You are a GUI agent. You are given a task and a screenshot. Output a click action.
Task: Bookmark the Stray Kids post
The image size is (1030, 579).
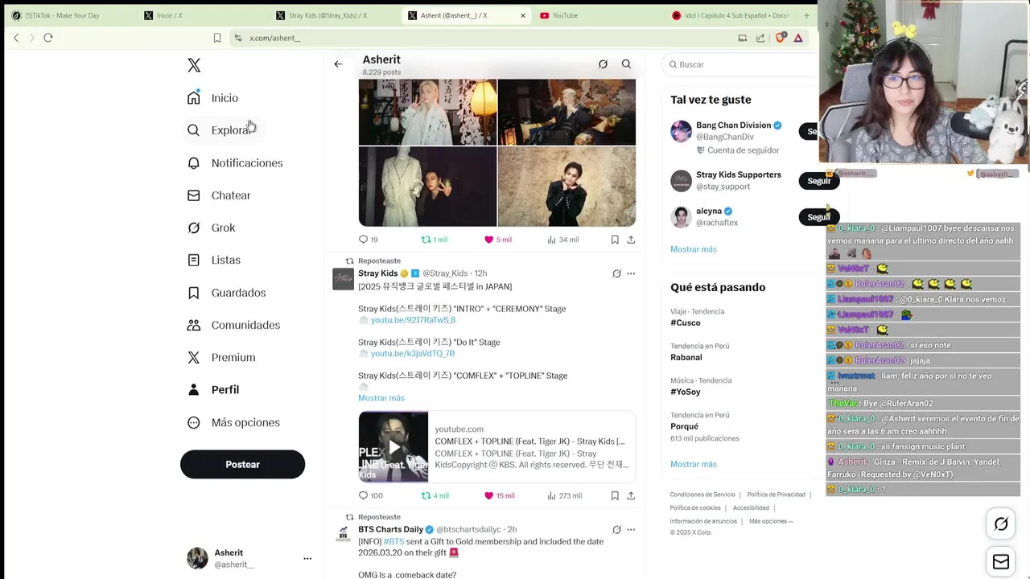615,496
